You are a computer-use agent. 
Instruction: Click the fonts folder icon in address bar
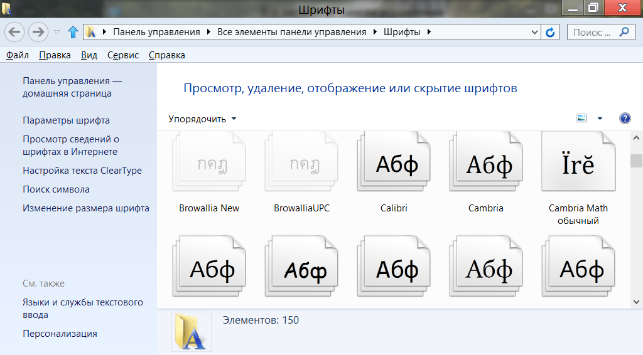(x=92, y=32)
